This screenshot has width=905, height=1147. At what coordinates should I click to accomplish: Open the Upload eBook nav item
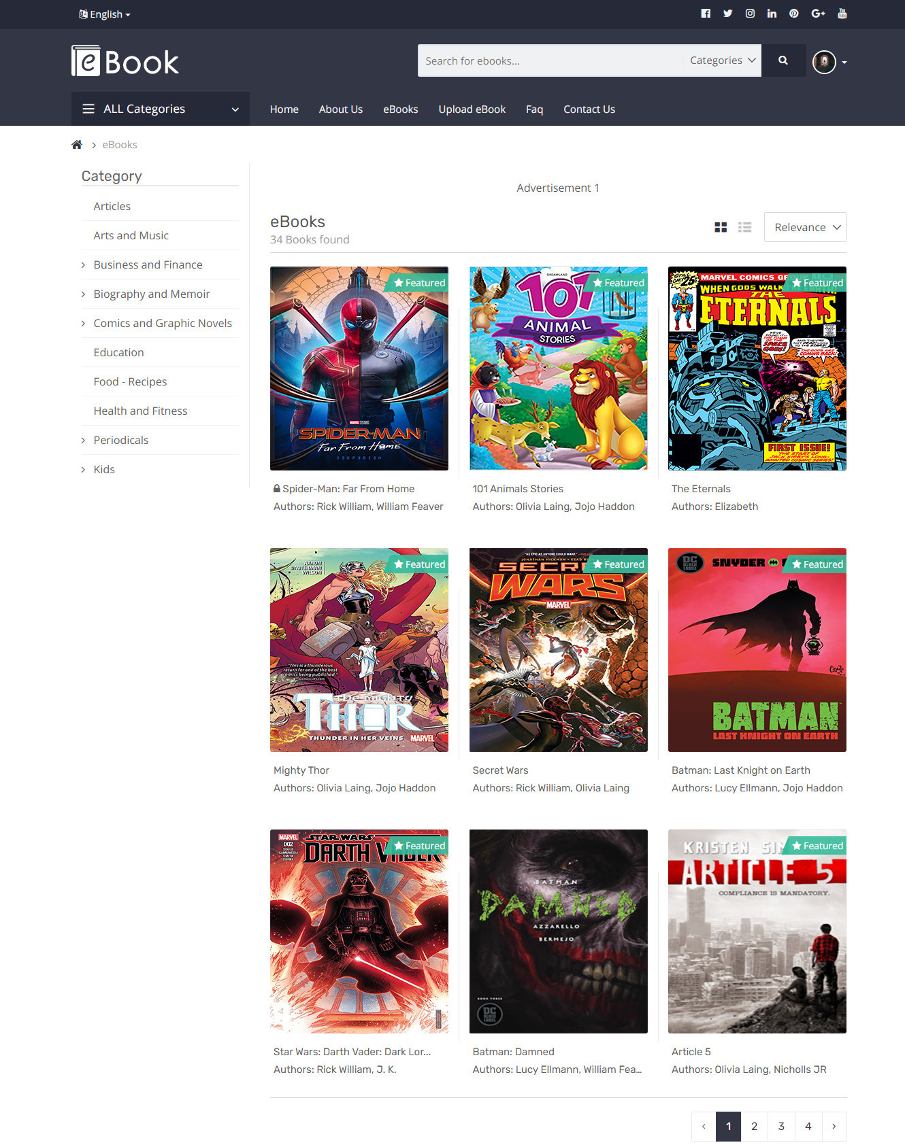pos(472,109)
